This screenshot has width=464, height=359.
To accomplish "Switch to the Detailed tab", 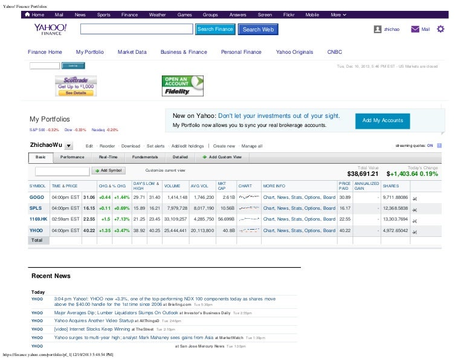I will click(x=180, y=157).
